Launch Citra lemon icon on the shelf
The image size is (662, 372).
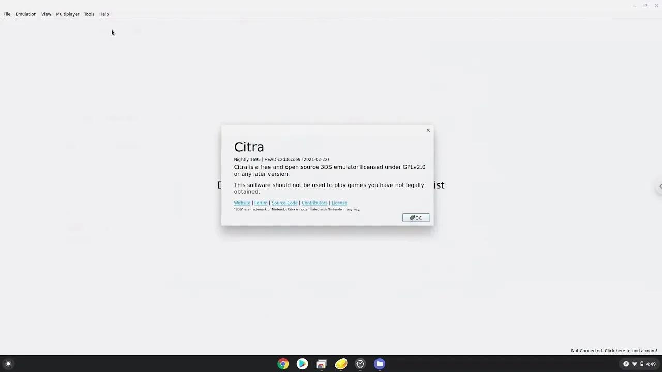[x=341, y=364]
